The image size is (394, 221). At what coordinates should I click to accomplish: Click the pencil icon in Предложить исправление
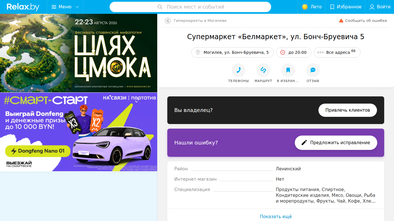click(304, 143)
